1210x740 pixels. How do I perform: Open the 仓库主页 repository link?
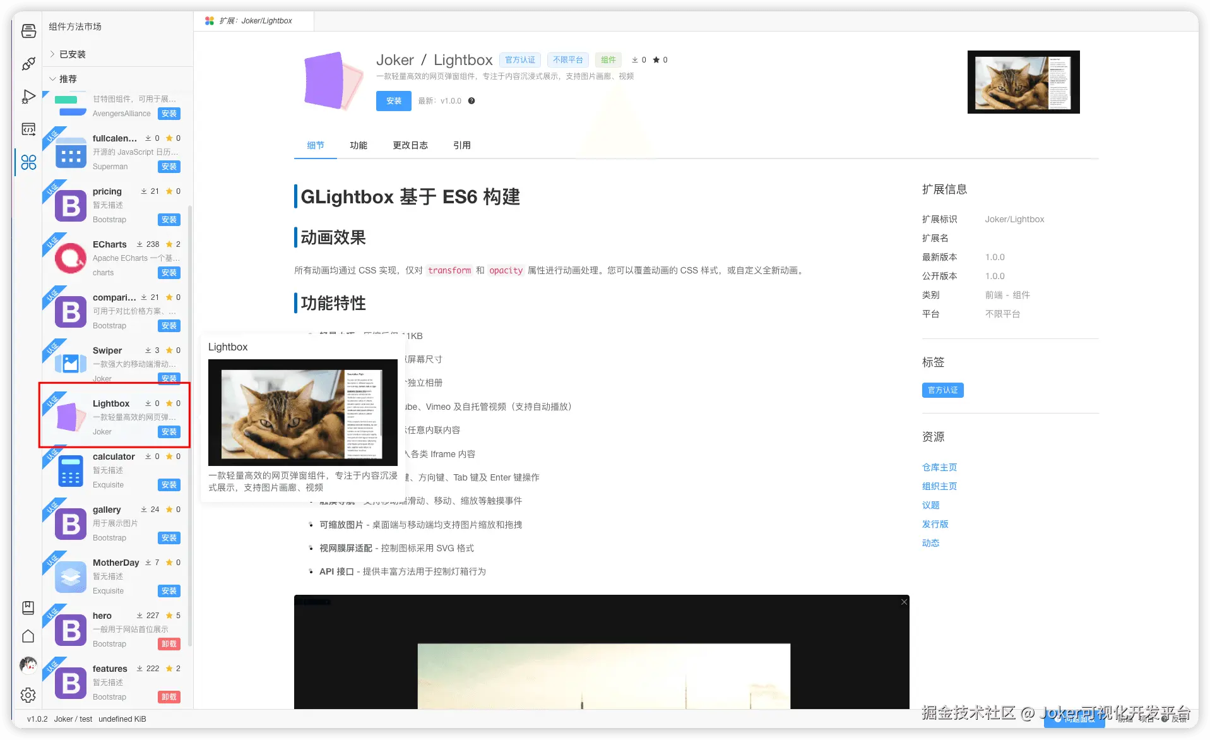click(939, 467)
